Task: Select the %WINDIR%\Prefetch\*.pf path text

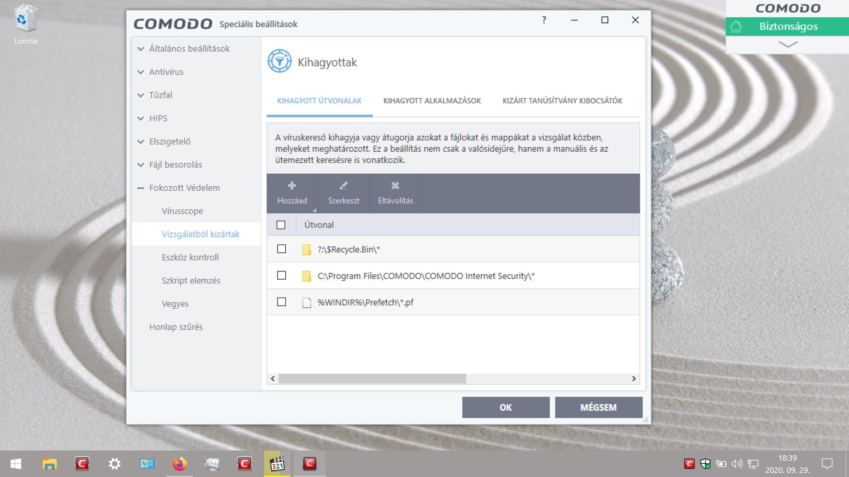Action: click(x=365, y=303)
